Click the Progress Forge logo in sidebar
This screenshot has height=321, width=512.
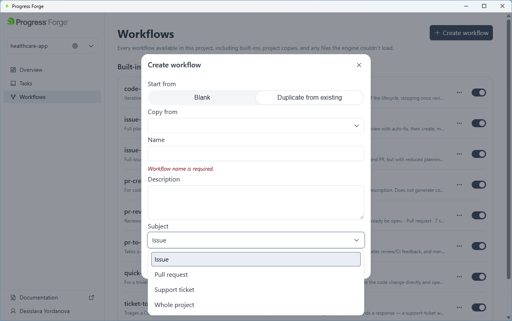pyautogui.click(x=38, y=22)
